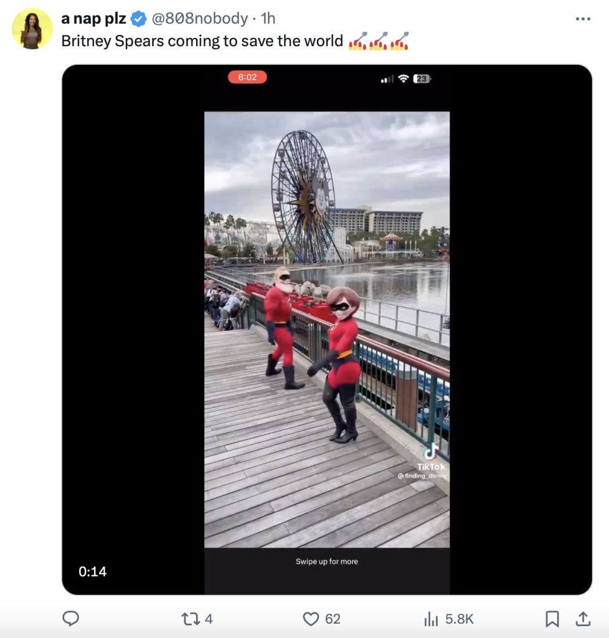
Task: Reply to the Britney Spears tweet
Action: pyautogui.click(x=71, y=618)
